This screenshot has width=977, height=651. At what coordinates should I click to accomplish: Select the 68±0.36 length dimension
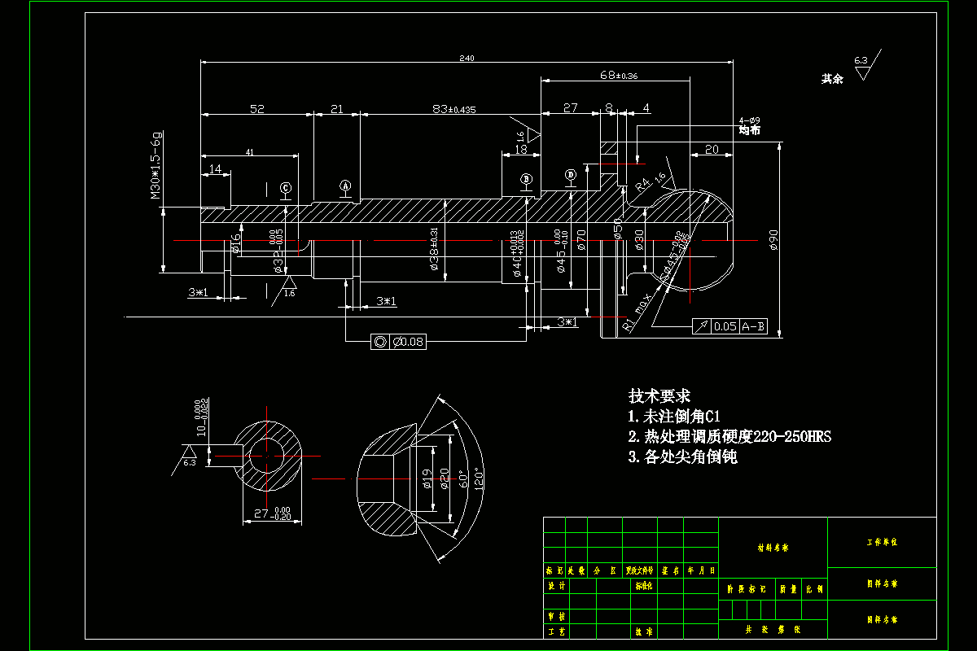619,76
